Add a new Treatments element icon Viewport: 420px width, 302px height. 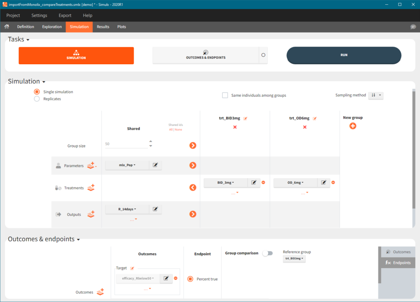[x=91, y=188]
